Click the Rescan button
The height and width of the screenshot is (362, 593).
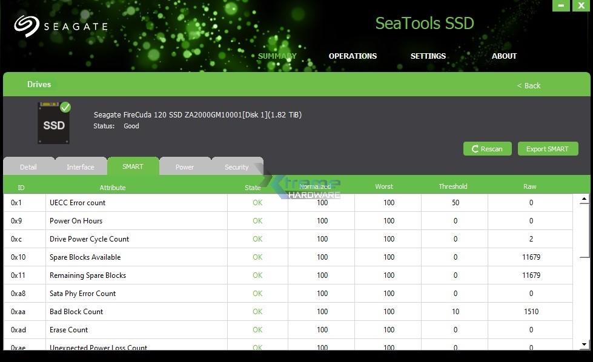487,148
